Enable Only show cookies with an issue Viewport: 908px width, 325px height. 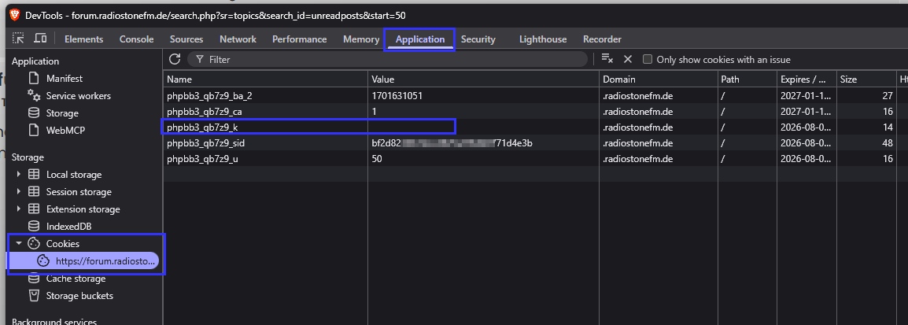[648, 59]
